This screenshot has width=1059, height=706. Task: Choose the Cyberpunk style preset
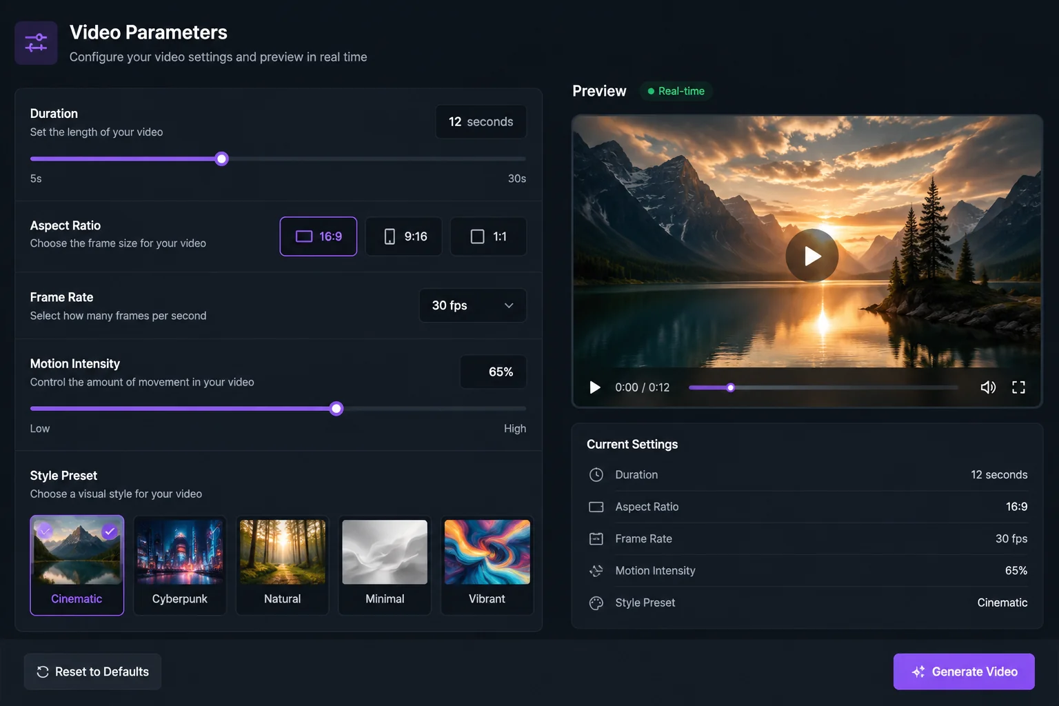pyautogui.click(x=180, y=565)
